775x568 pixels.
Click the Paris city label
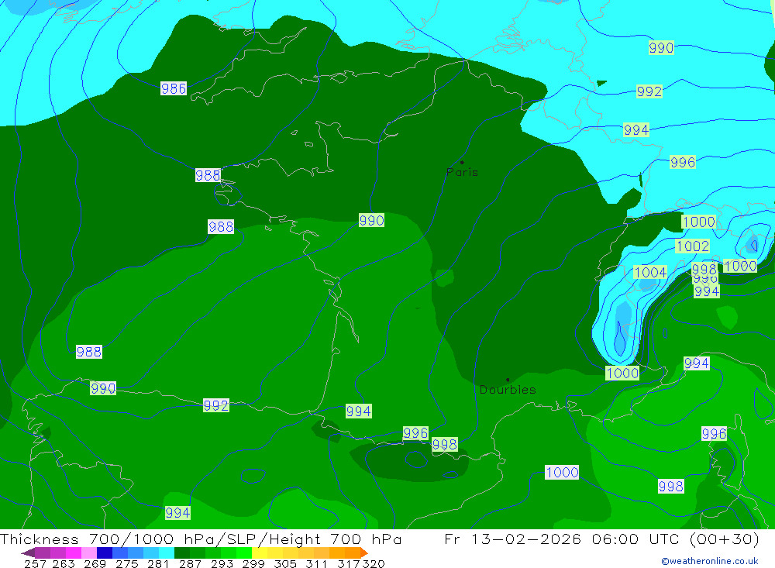click(x=462, y=172)
